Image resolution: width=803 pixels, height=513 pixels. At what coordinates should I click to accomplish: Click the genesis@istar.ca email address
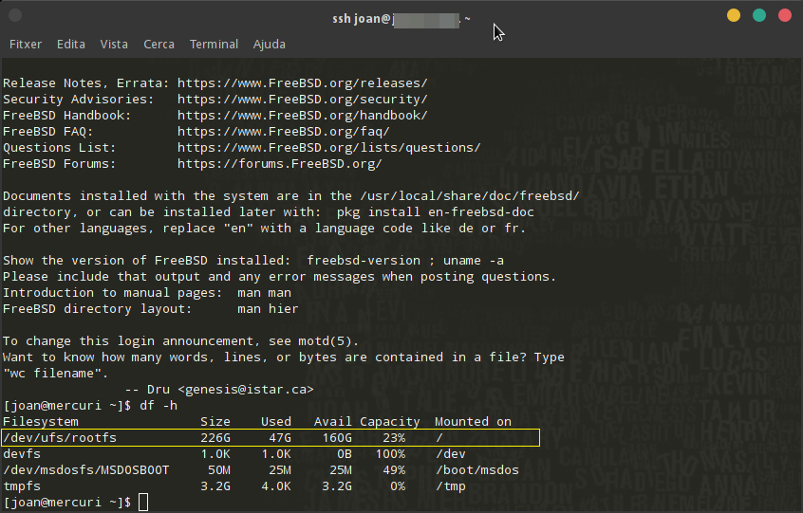[245, 390]
